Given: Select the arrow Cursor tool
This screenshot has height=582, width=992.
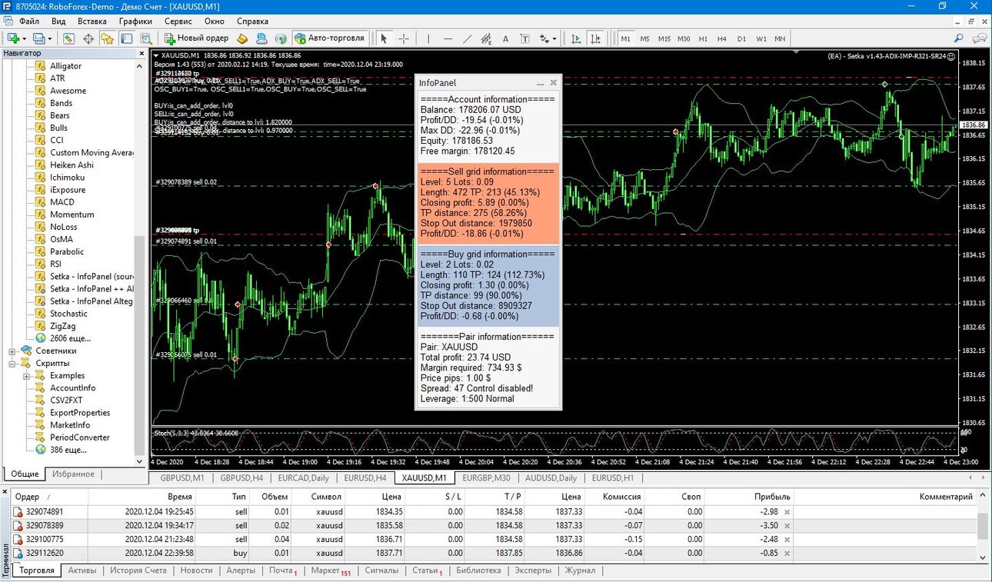Looking at the screenshot, I should click(x=384, y=38).
